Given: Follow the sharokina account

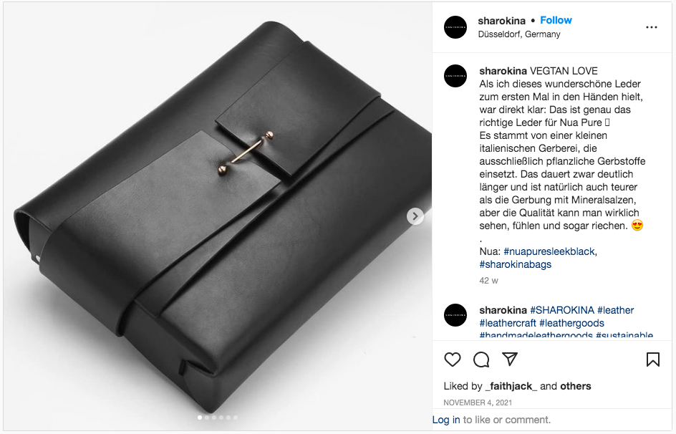Looking at the screenshot, I should (x=556, y=20).
